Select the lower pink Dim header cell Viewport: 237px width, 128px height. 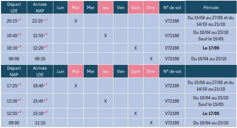pos(151,71)
